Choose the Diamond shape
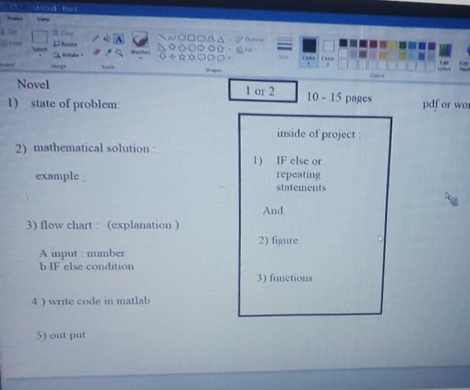The width and height of the screenshot is (470, 390). pos(172,48)
